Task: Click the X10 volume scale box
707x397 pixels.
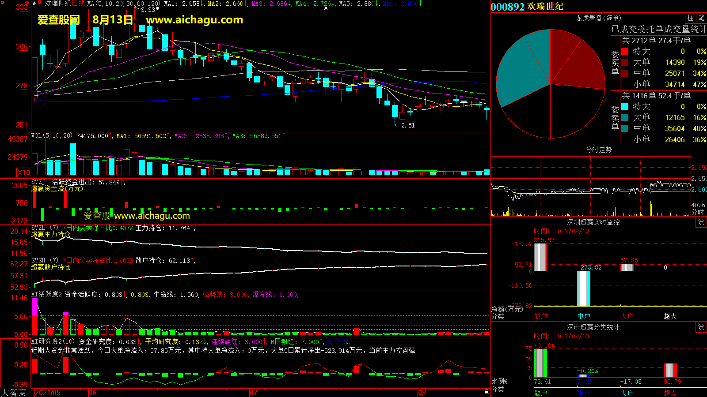Action: pos(23,172)
